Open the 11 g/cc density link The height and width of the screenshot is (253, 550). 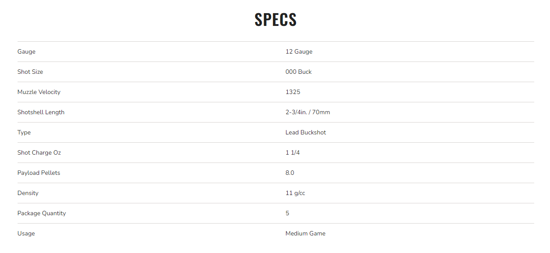point(295,193)
